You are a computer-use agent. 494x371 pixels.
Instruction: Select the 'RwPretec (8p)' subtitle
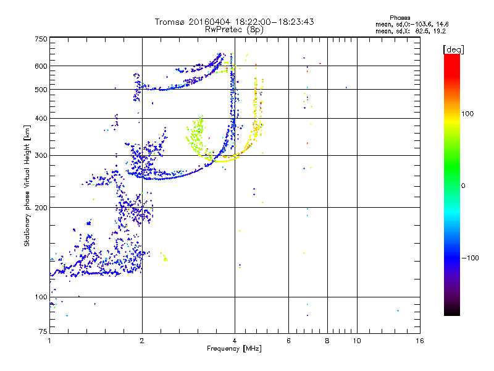coord(234,30)
